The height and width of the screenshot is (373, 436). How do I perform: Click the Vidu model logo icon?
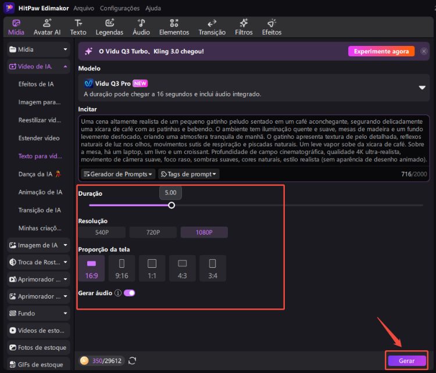pos(88,84)
